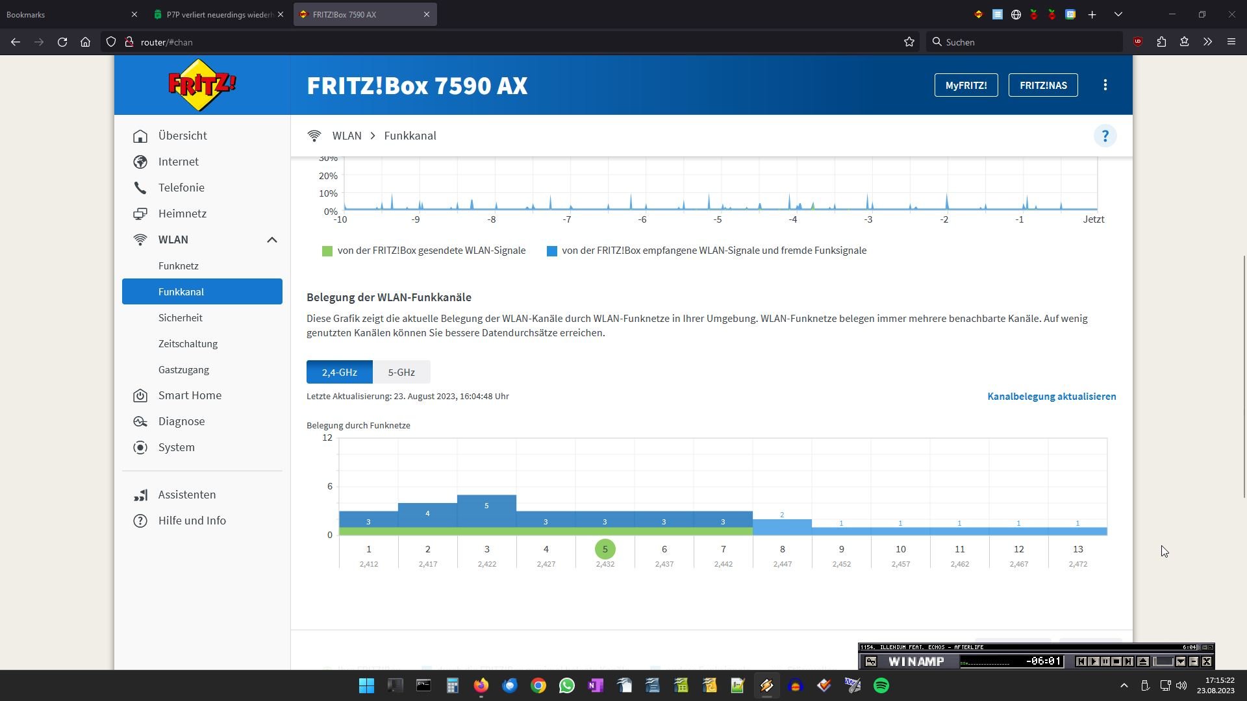The image size is (1247, 701).
Task: Open the Sicherheit submenu item
Action: (x=180, y=317)
